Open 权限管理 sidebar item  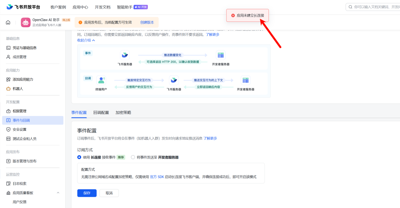tap(19, 111)
